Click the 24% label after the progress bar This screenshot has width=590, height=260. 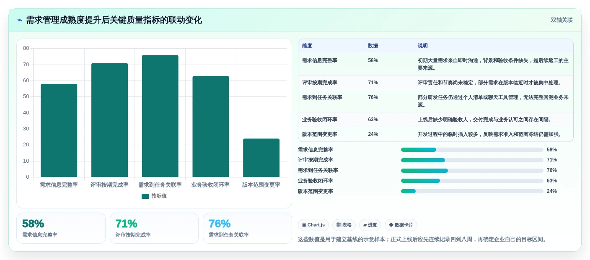pyautogui.click(x=552, y=191)
